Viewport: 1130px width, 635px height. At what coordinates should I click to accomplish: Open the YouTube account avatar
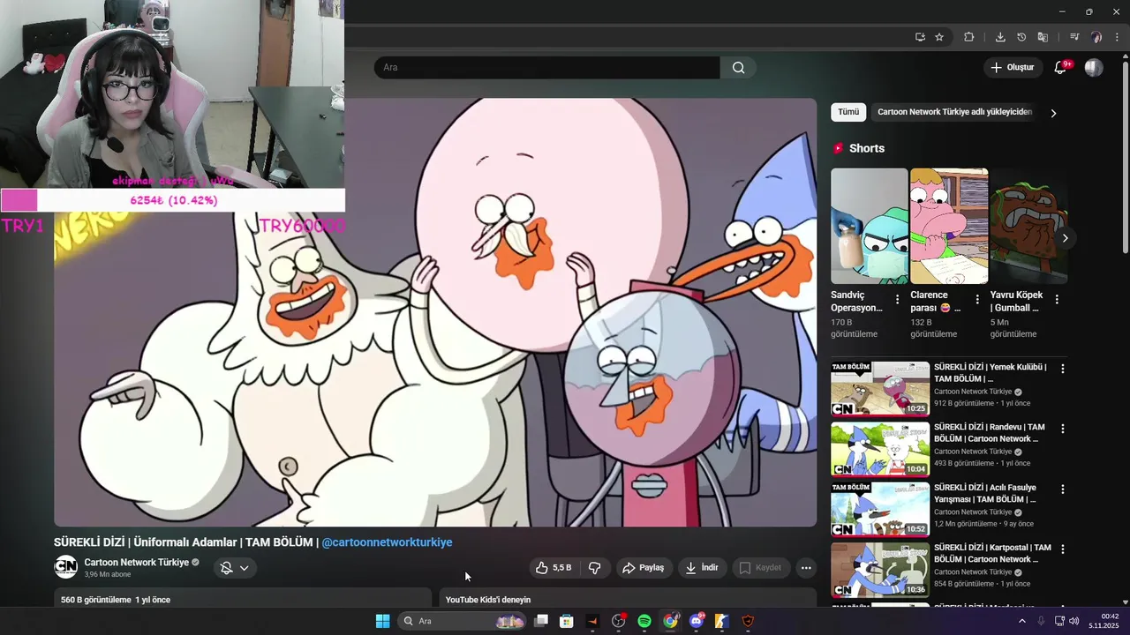[1094, 68]
